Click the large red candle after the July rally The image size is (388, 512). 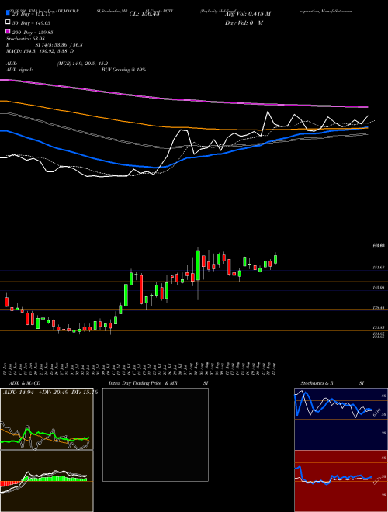[141, 289]
